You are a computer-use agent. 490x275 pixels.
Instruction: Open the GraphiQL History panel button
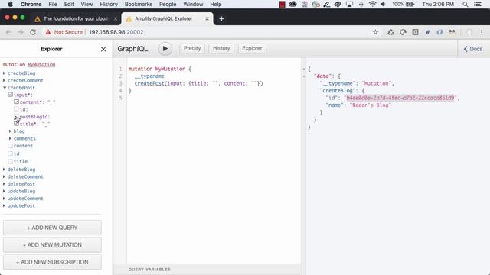pyautogui.click(x=221, y=48)
